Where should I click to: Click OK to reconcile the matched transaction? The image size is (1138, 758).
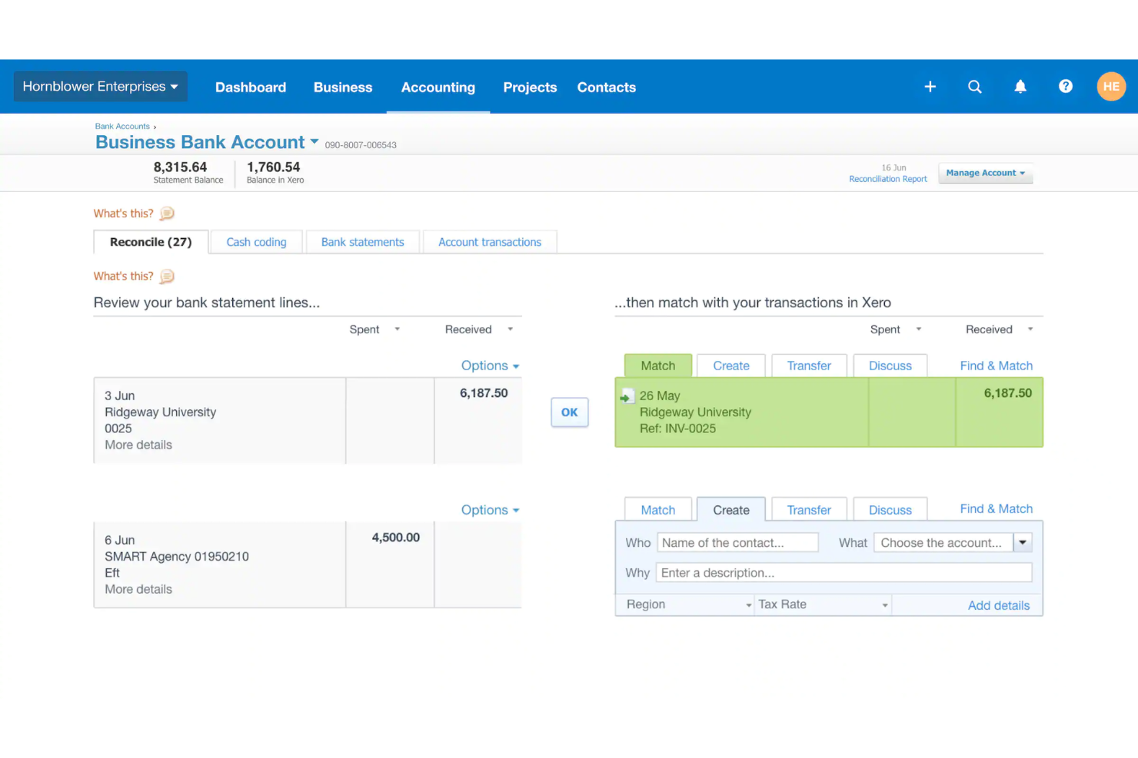569,412
